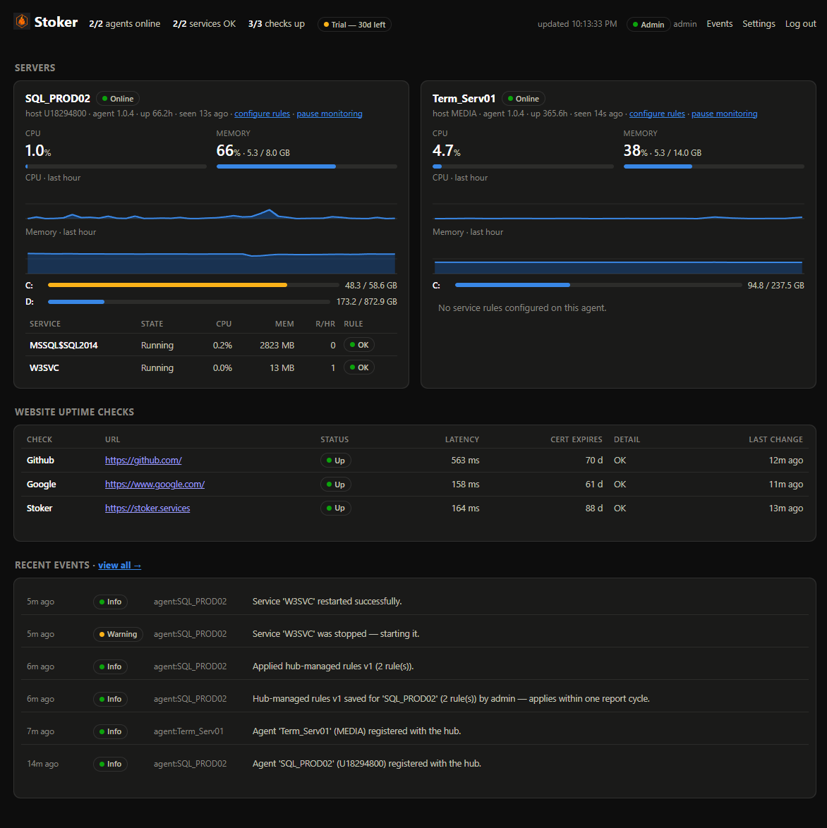Click 'Service 'W3SVC' was stopped' event message
The width and height of the screenshot is (827, 828).
[336, 633]
